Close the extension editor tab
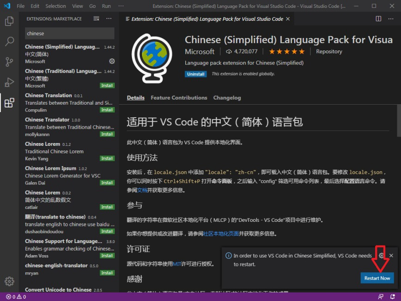 coord(288,19)
